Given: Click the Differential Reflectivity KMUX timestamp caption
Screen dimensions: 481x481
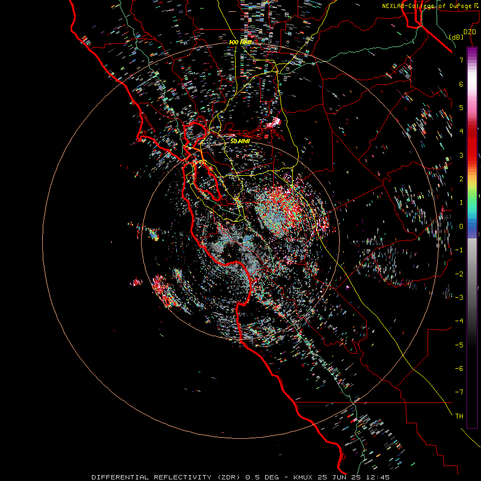Looking at the screenshot, I should [x=241, y=477].
